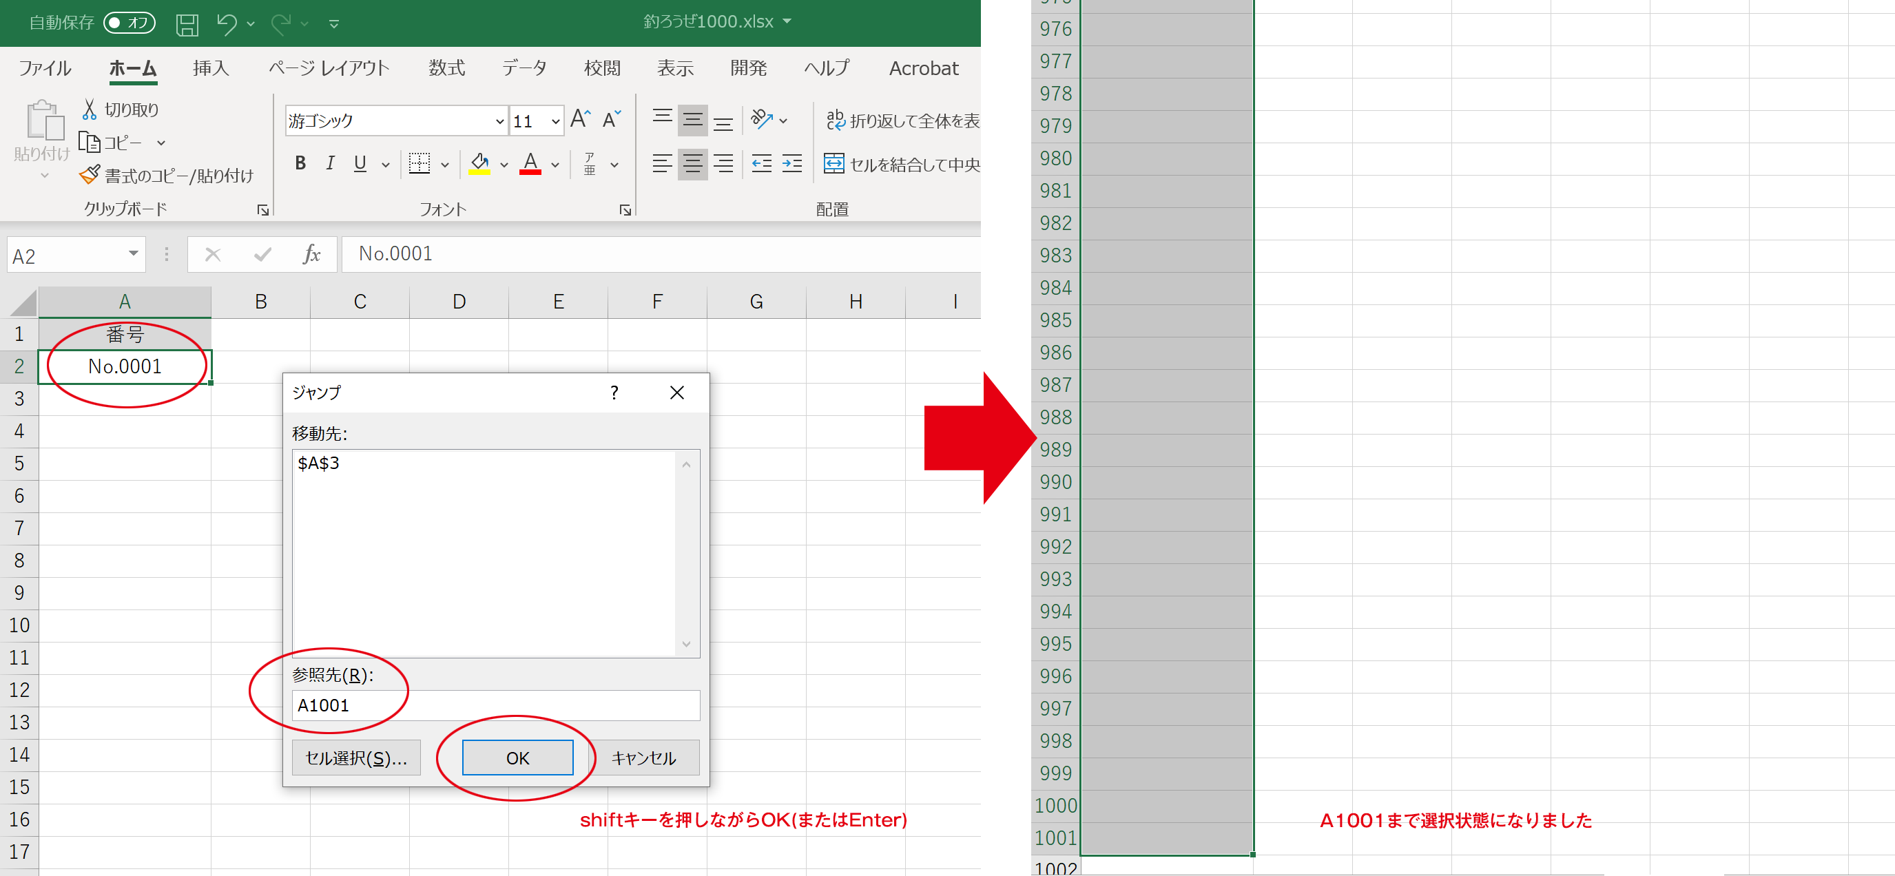This screenshot has width=1895, height=876.
Task: Toggle middle vertical align
Action: (x=692, y=120)
